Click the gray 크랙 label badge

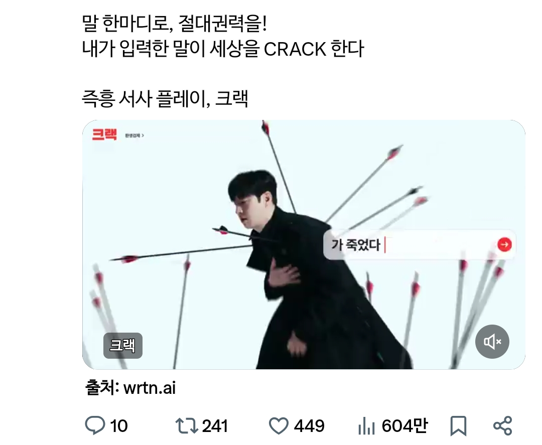(x=123, y=346)
